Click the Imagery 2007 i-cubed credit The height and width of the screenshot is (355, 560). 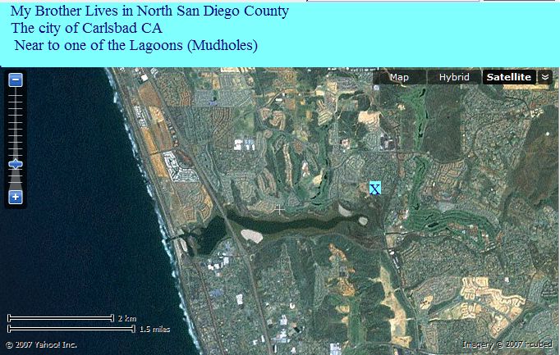(x=507, y=344)
